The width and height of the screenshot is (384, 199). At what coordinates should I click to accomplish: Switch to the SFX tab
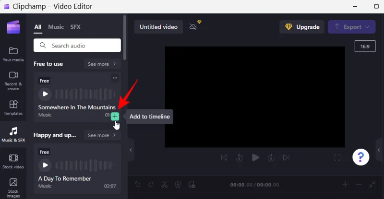(75, 27)
